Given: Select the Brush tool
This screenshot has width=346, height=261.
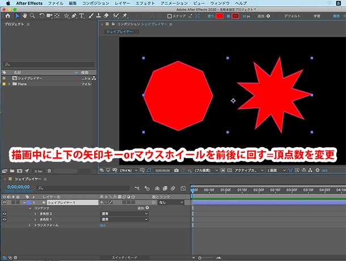Looking at the screenshot, I should (91, 16).
